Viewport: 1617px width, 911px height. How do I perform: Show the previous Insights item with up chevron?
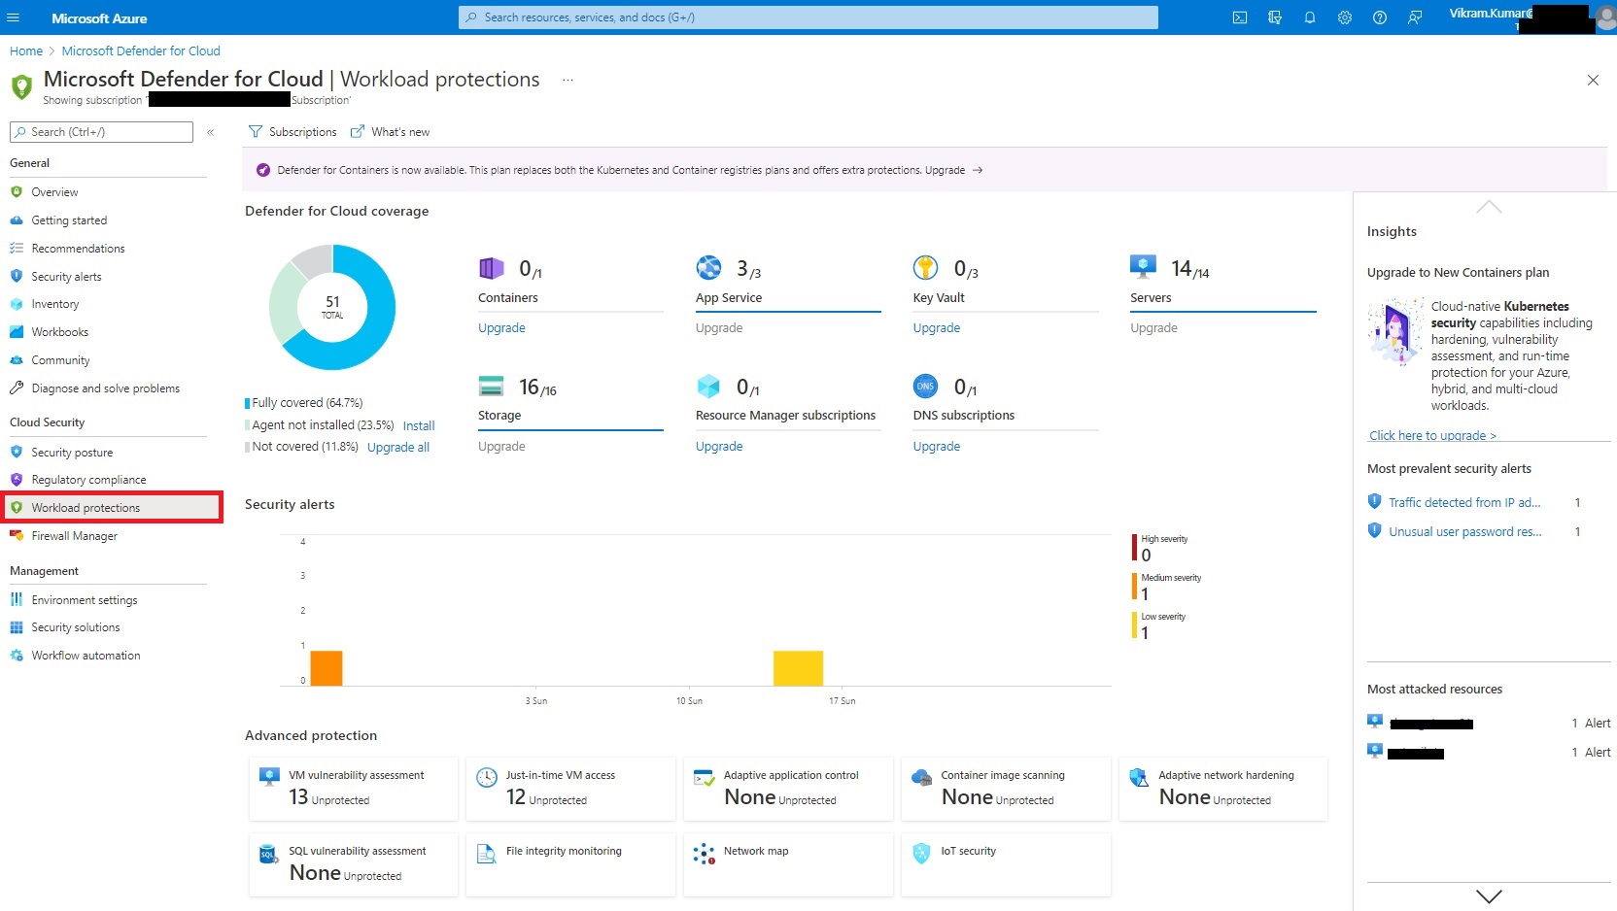(1489, 207)
